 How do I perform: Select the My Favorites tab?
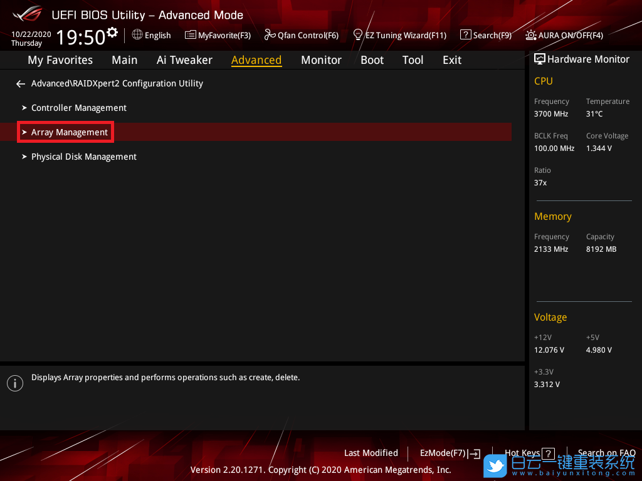60,60
